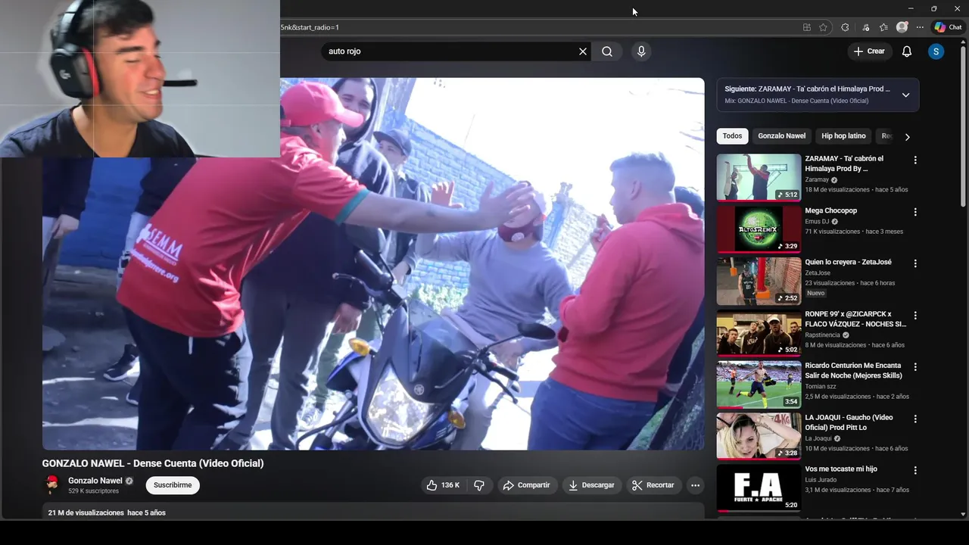Add this page to favorites with star icon
The width and height of the screenshot is (969, 545).
click(x=823, y=27)
